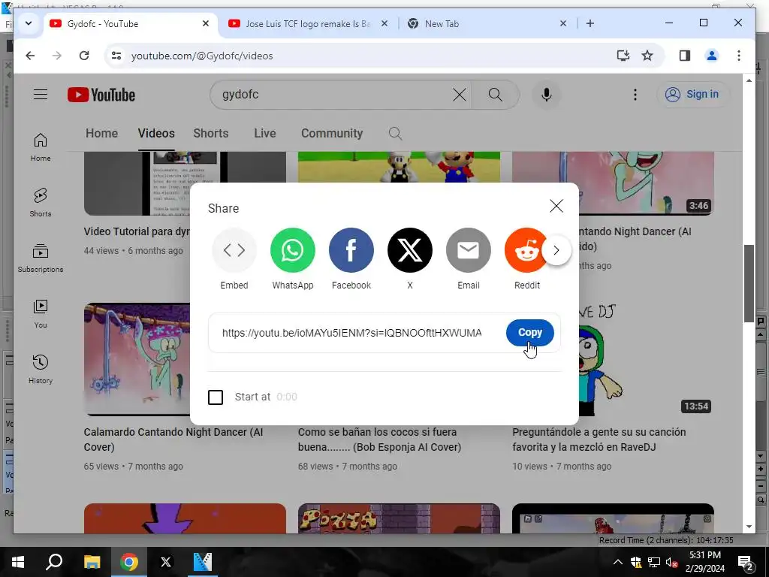Viewport: 769px width, 577px height.
Task: Open the channel Live tab
Action: 265,134
